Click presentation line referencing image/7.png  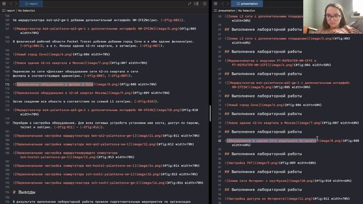(292, 123)
